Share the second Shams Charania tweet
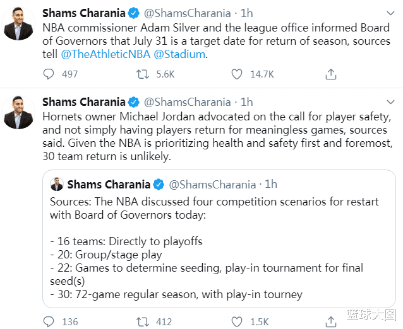Screen dimensions: 403x329 click(330, 321)
